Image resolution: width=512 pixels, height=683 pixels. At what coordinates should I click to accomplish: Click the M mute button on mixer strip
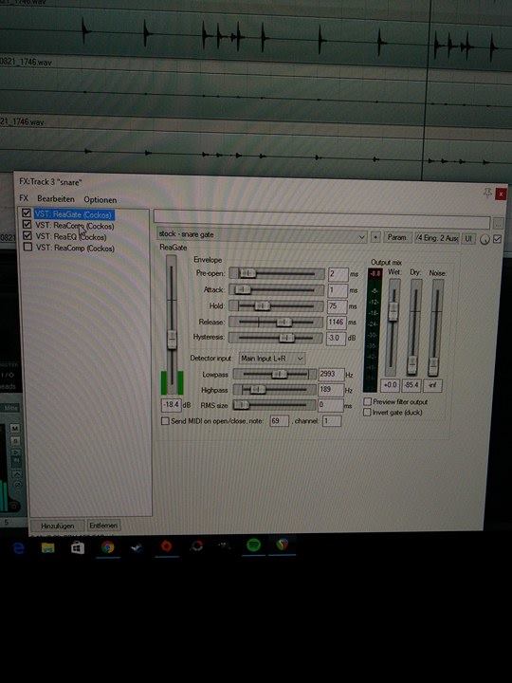[x=14, y=428]
